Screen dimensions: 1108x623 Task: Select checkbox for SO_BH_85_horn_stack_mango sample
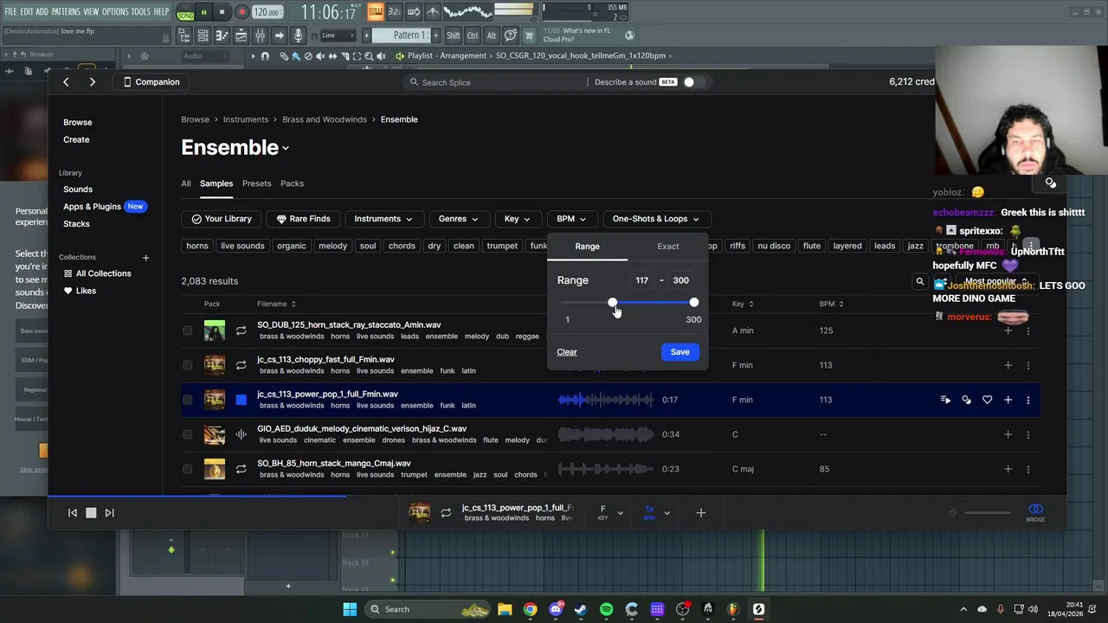click(x=187, y=469)
